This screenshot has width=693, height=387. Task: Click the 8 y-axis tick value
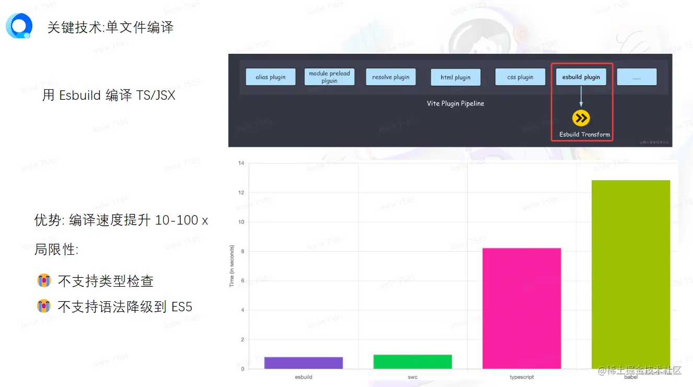coord(242,251)
